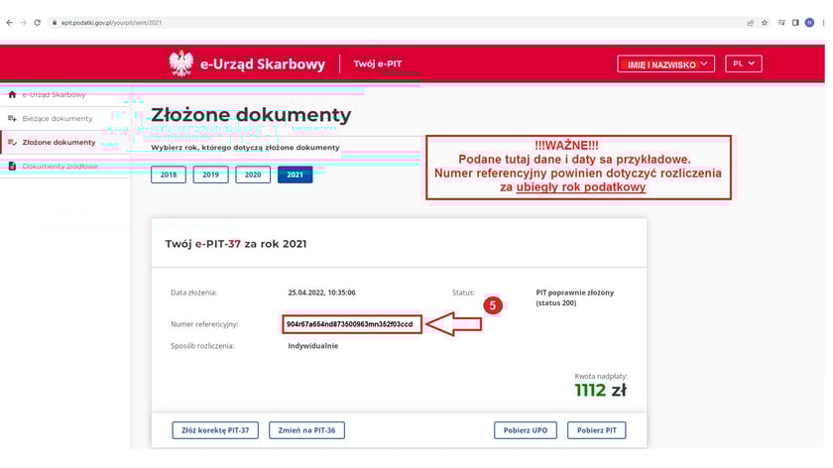Open the browser side panel icon
The width and height of the screenshot is (833, 468).
[795, 23]
